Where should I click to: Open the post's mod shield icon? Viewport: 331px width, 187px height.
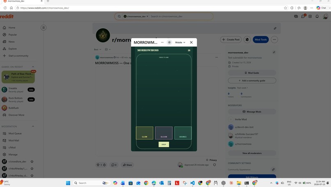click(x=214, y=165)
